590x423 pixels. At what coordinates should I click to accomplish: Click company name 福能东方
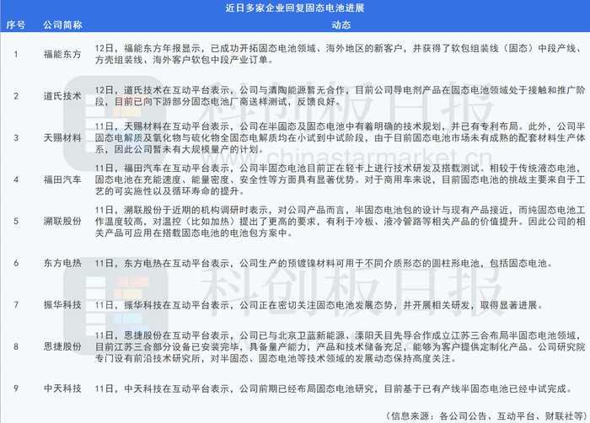point(62,54)
